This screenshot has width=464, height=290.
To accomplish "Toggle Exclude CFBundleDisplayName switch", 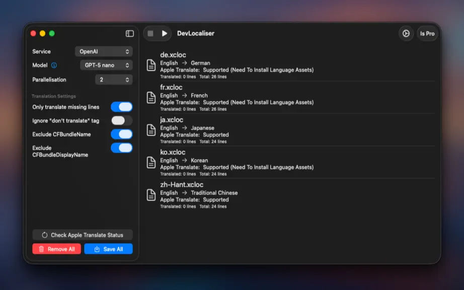I will point(122,148).
